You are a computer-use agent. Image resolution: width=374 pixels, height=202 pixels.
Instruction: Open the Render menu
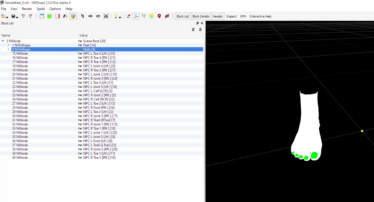27,9
